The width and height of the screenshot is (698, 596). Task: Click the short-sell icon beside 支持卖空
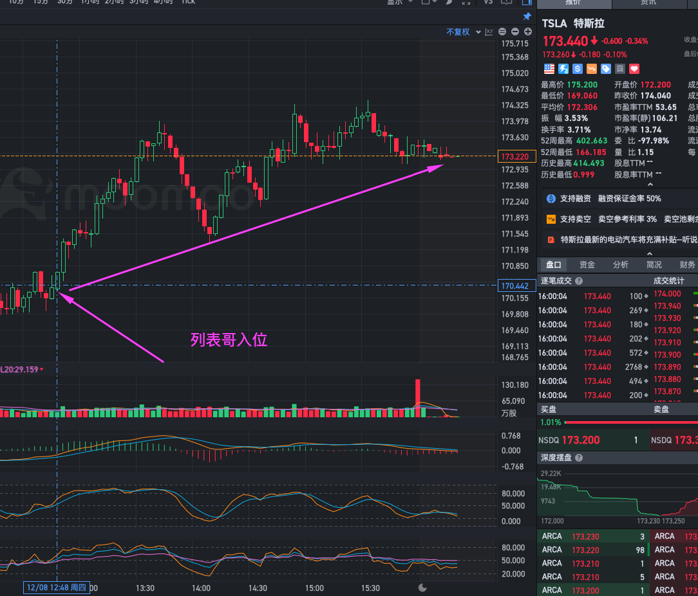pyautogui.click(x=551, y=219)
